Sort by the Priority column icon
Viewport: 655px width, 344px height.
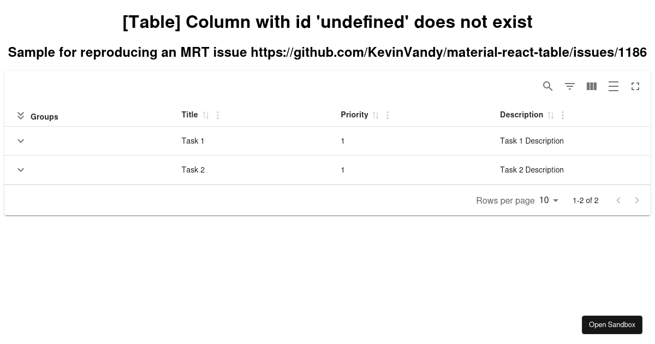pyautogui.click(x=376, y=115)
